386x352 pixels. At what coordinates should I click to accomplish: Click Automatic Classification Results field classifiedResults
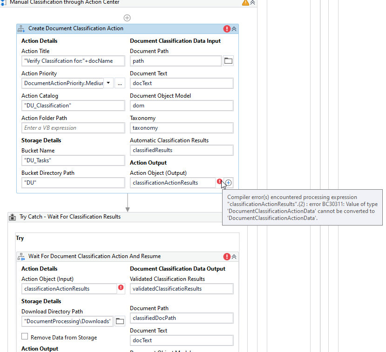(182, 150)
